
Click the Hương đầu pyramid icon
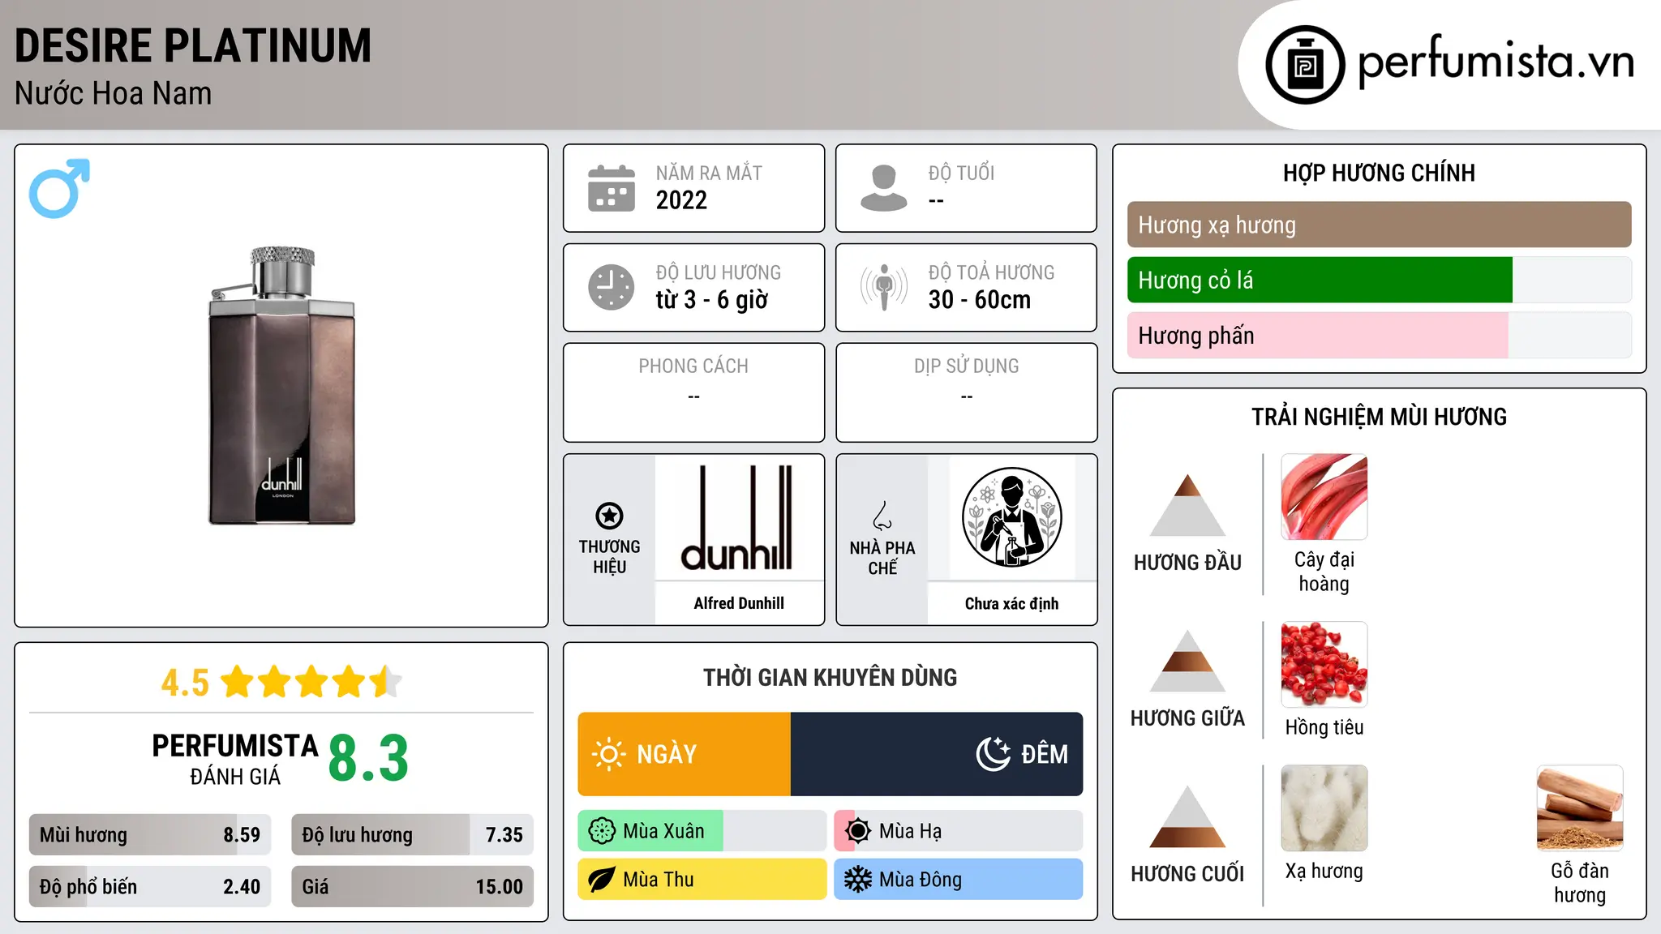click(x=1187, y=505)
